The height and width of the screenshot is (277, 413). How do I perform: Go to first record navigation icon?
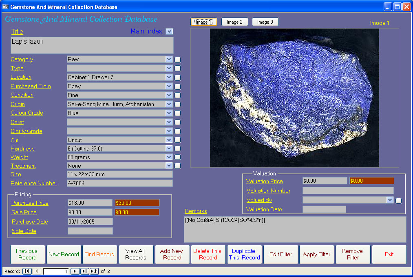(27, 271)
